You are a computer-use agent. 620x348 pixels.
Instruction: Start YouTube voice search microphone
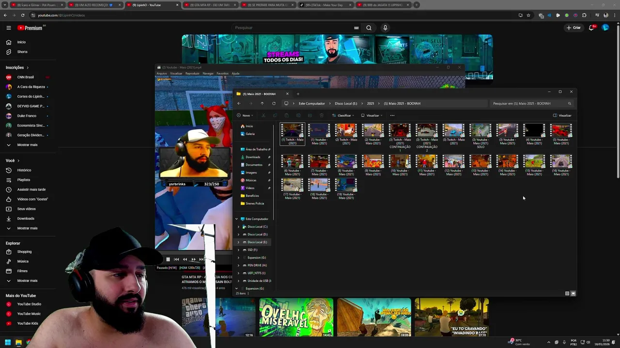point(385,28)
